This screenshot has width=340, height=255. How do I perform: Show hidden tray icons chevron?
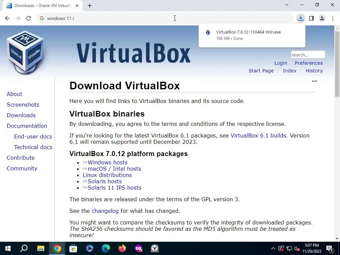point(273,248)
